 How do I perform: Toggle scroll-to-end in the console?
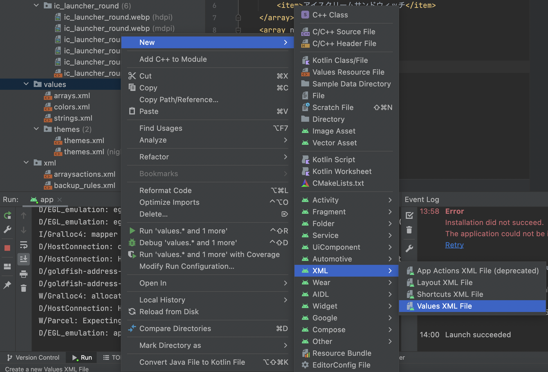[24, 259]
